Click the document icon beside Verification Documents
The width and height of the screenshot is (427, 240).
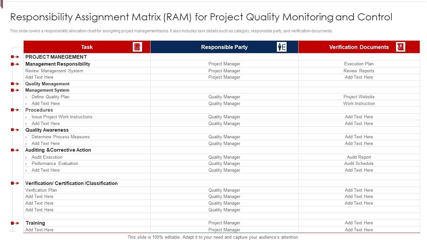(x=401, y=47)
